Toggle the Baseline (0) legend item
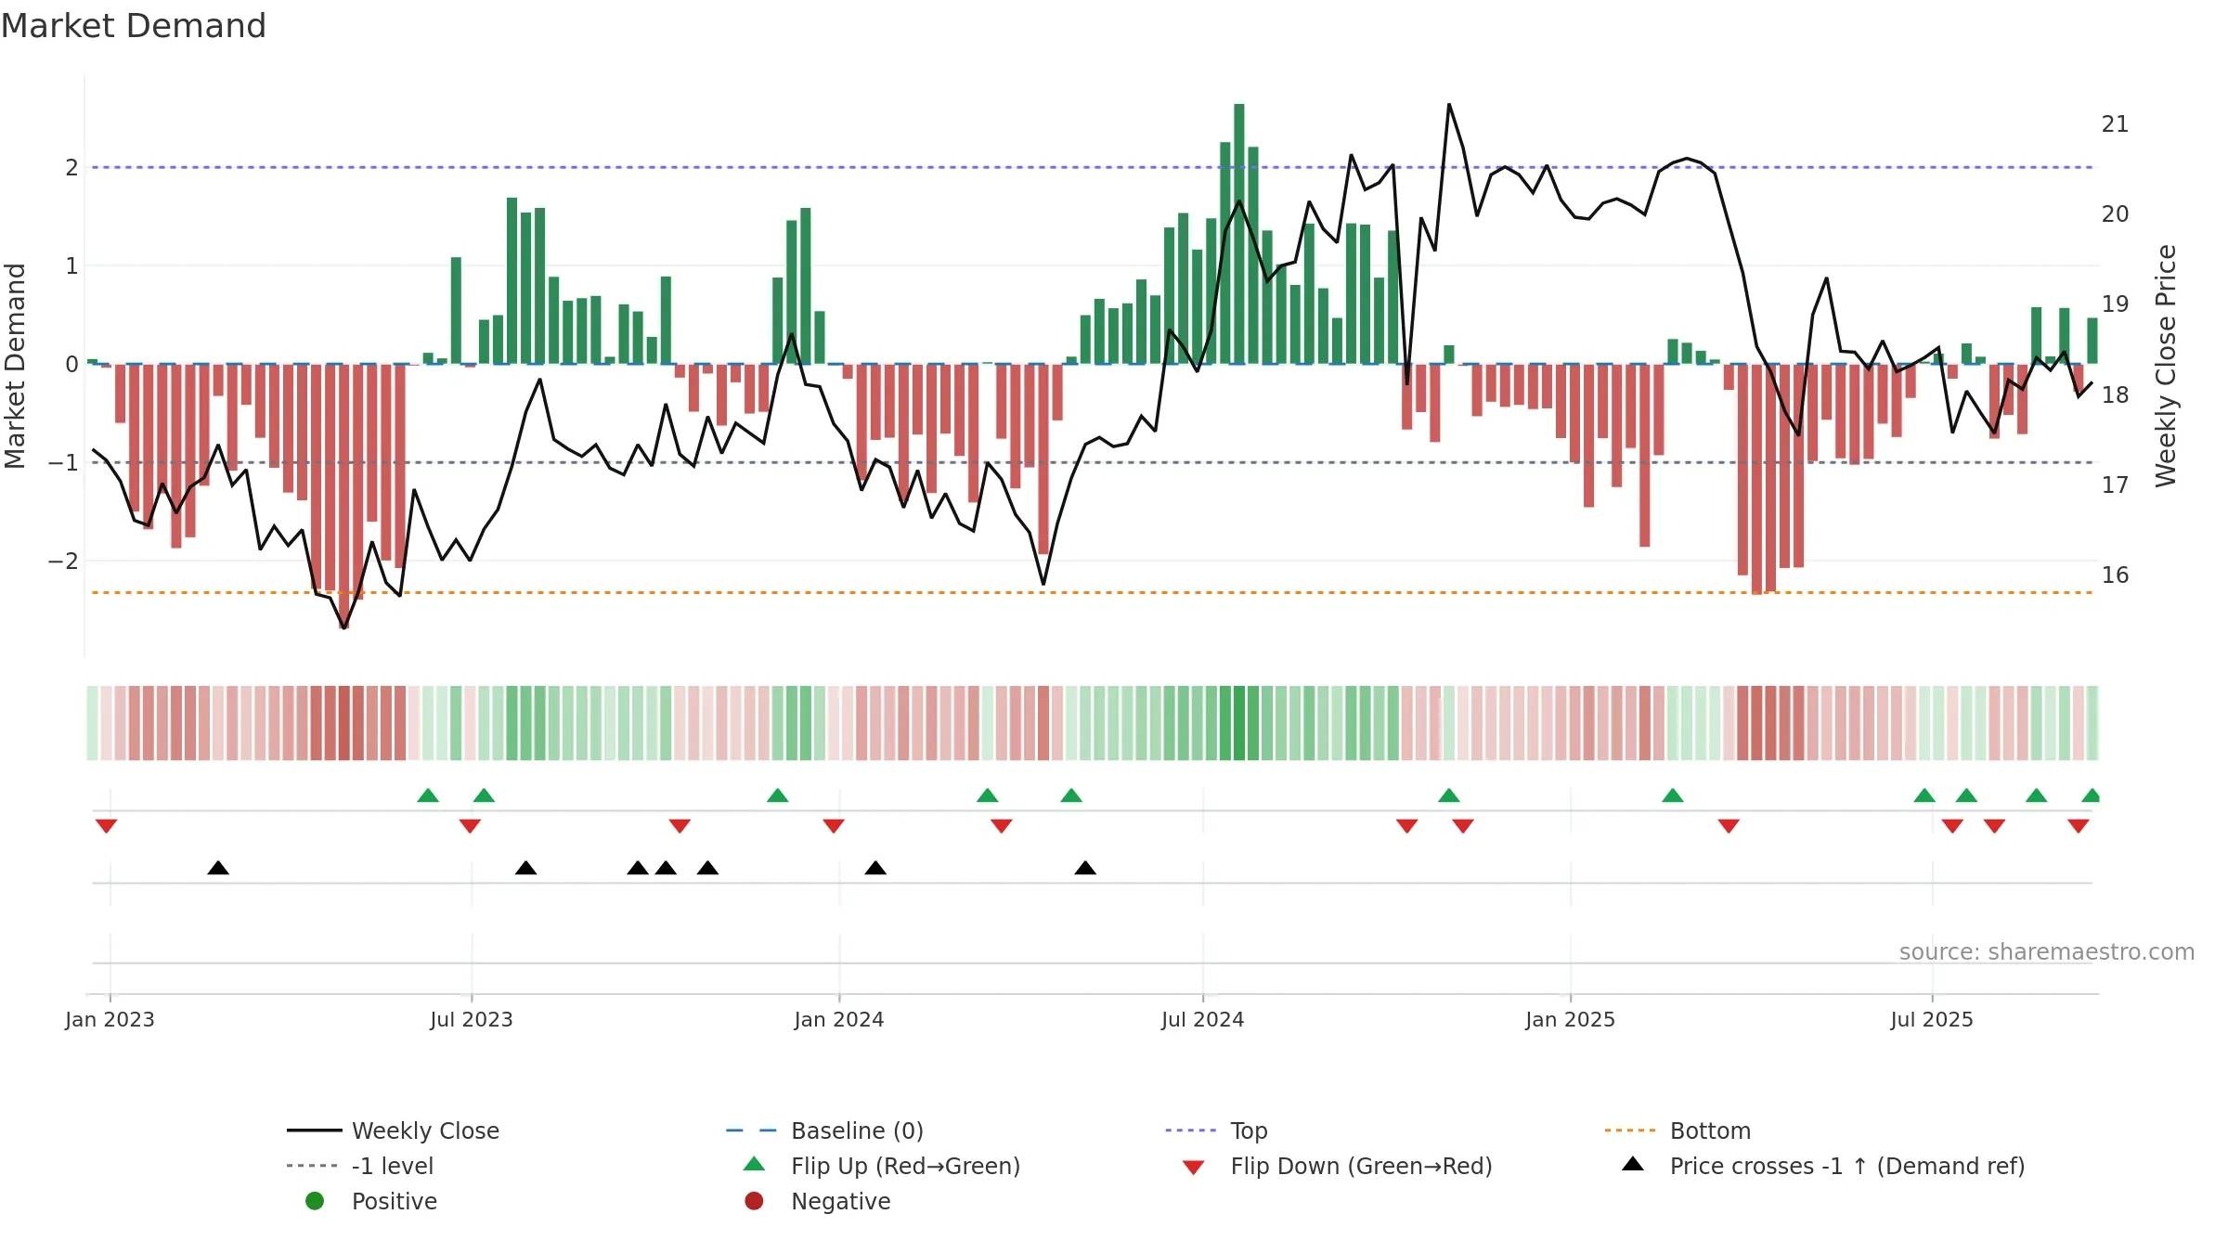 click(824, 1130)
